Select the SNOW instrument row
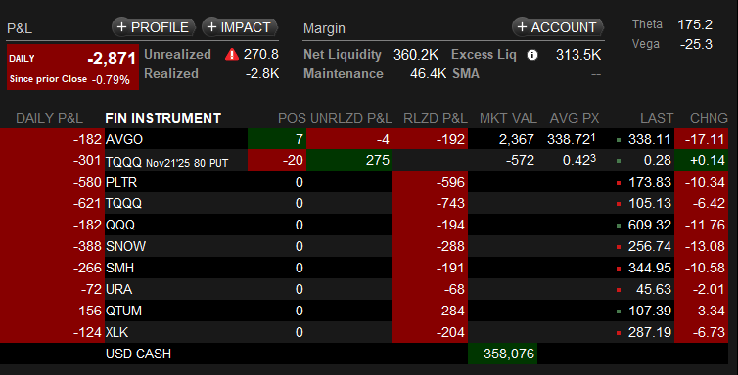The height and width of the screenshot is (375, 738). click(364, 246)
